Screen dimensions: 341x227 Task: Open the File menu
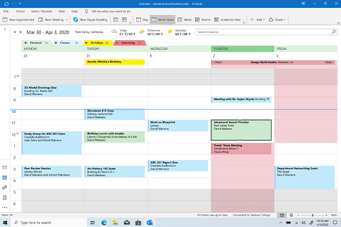click(6, 11)
